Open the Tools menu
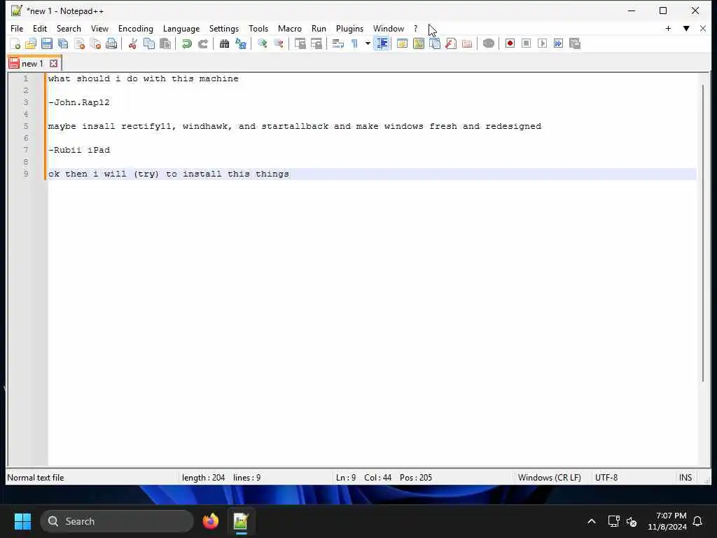 258,28
